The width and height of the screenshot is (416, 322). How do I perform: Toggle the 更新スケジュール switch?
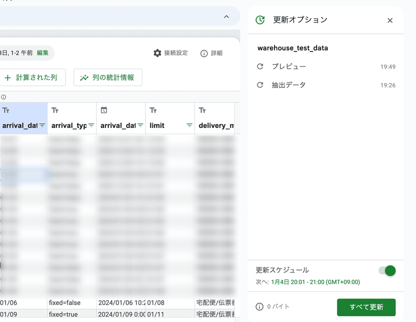point(387,271)
